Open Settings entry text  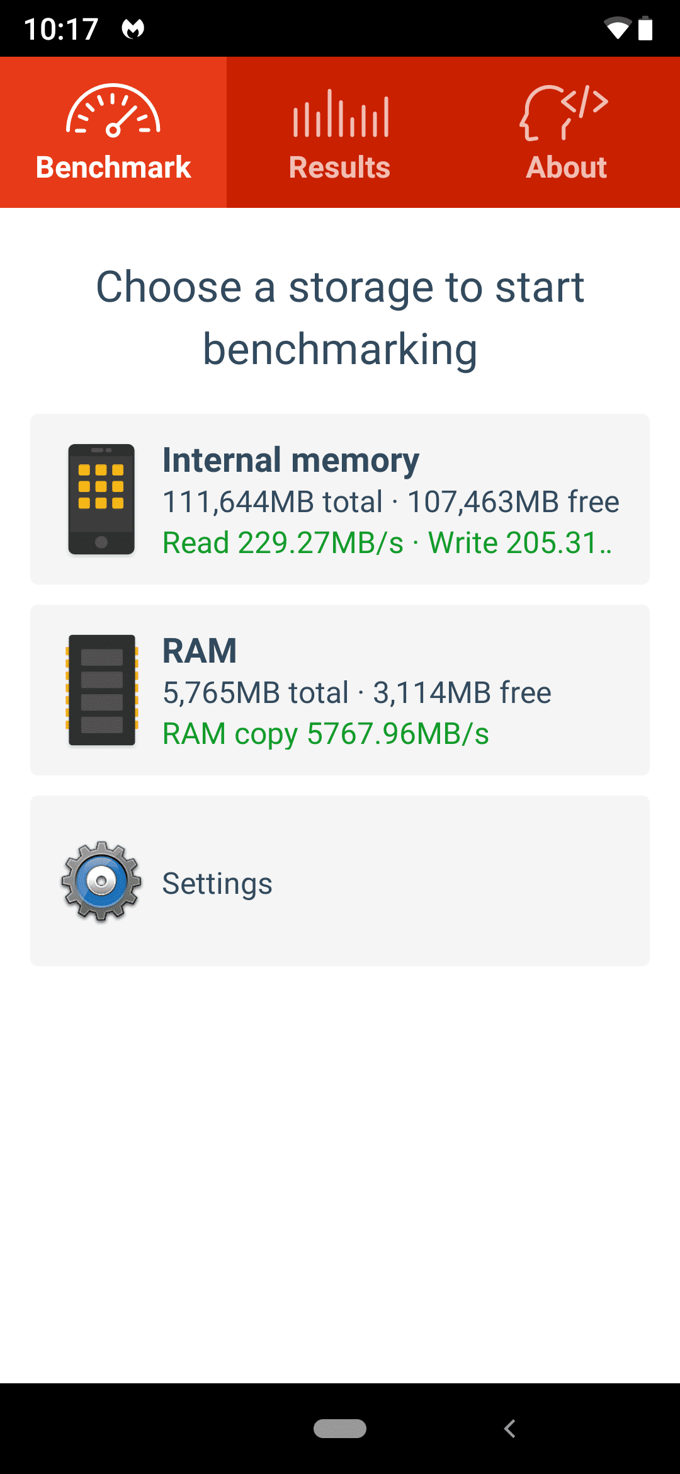tap(217, 883)
